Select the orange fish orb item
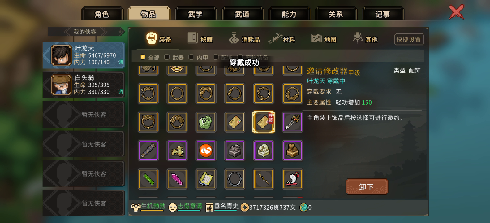The image size is (490, 223). (x=206, y=151)
